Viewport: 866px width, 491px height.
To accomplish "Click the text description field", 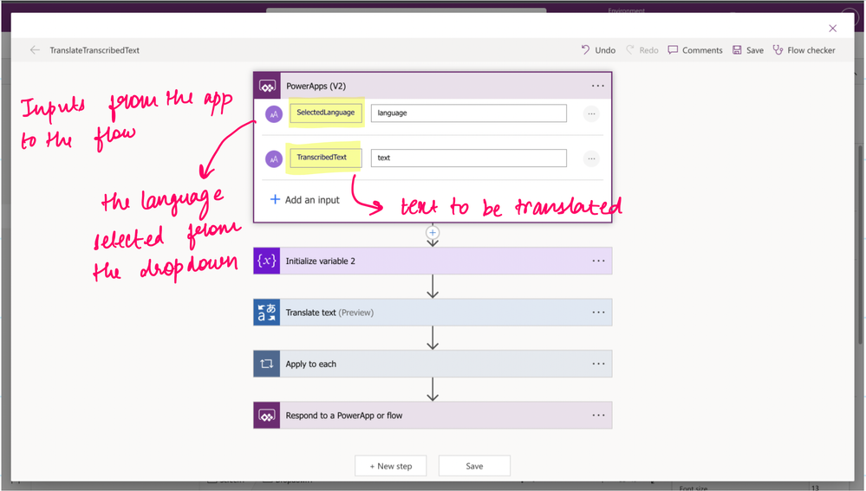I will point(468,158).
